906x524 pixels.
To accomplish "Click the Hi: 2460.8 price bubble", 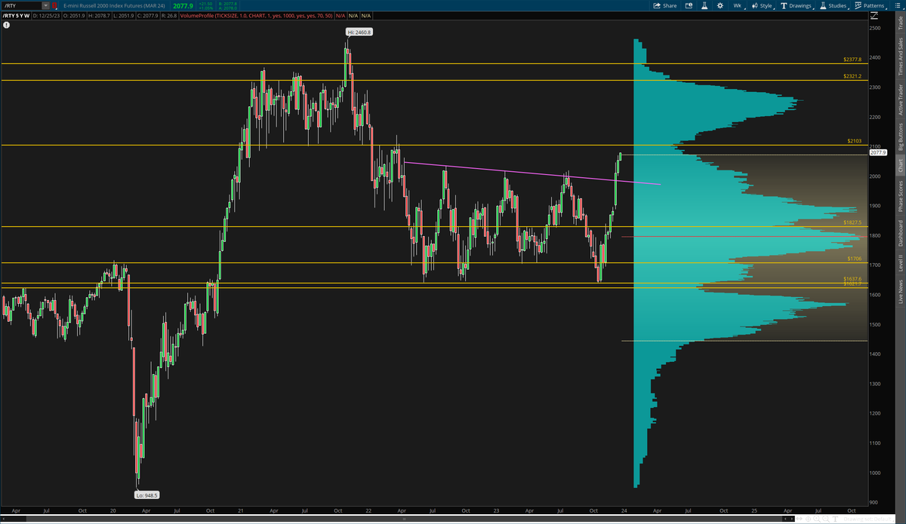I will [x=360, y=32].
